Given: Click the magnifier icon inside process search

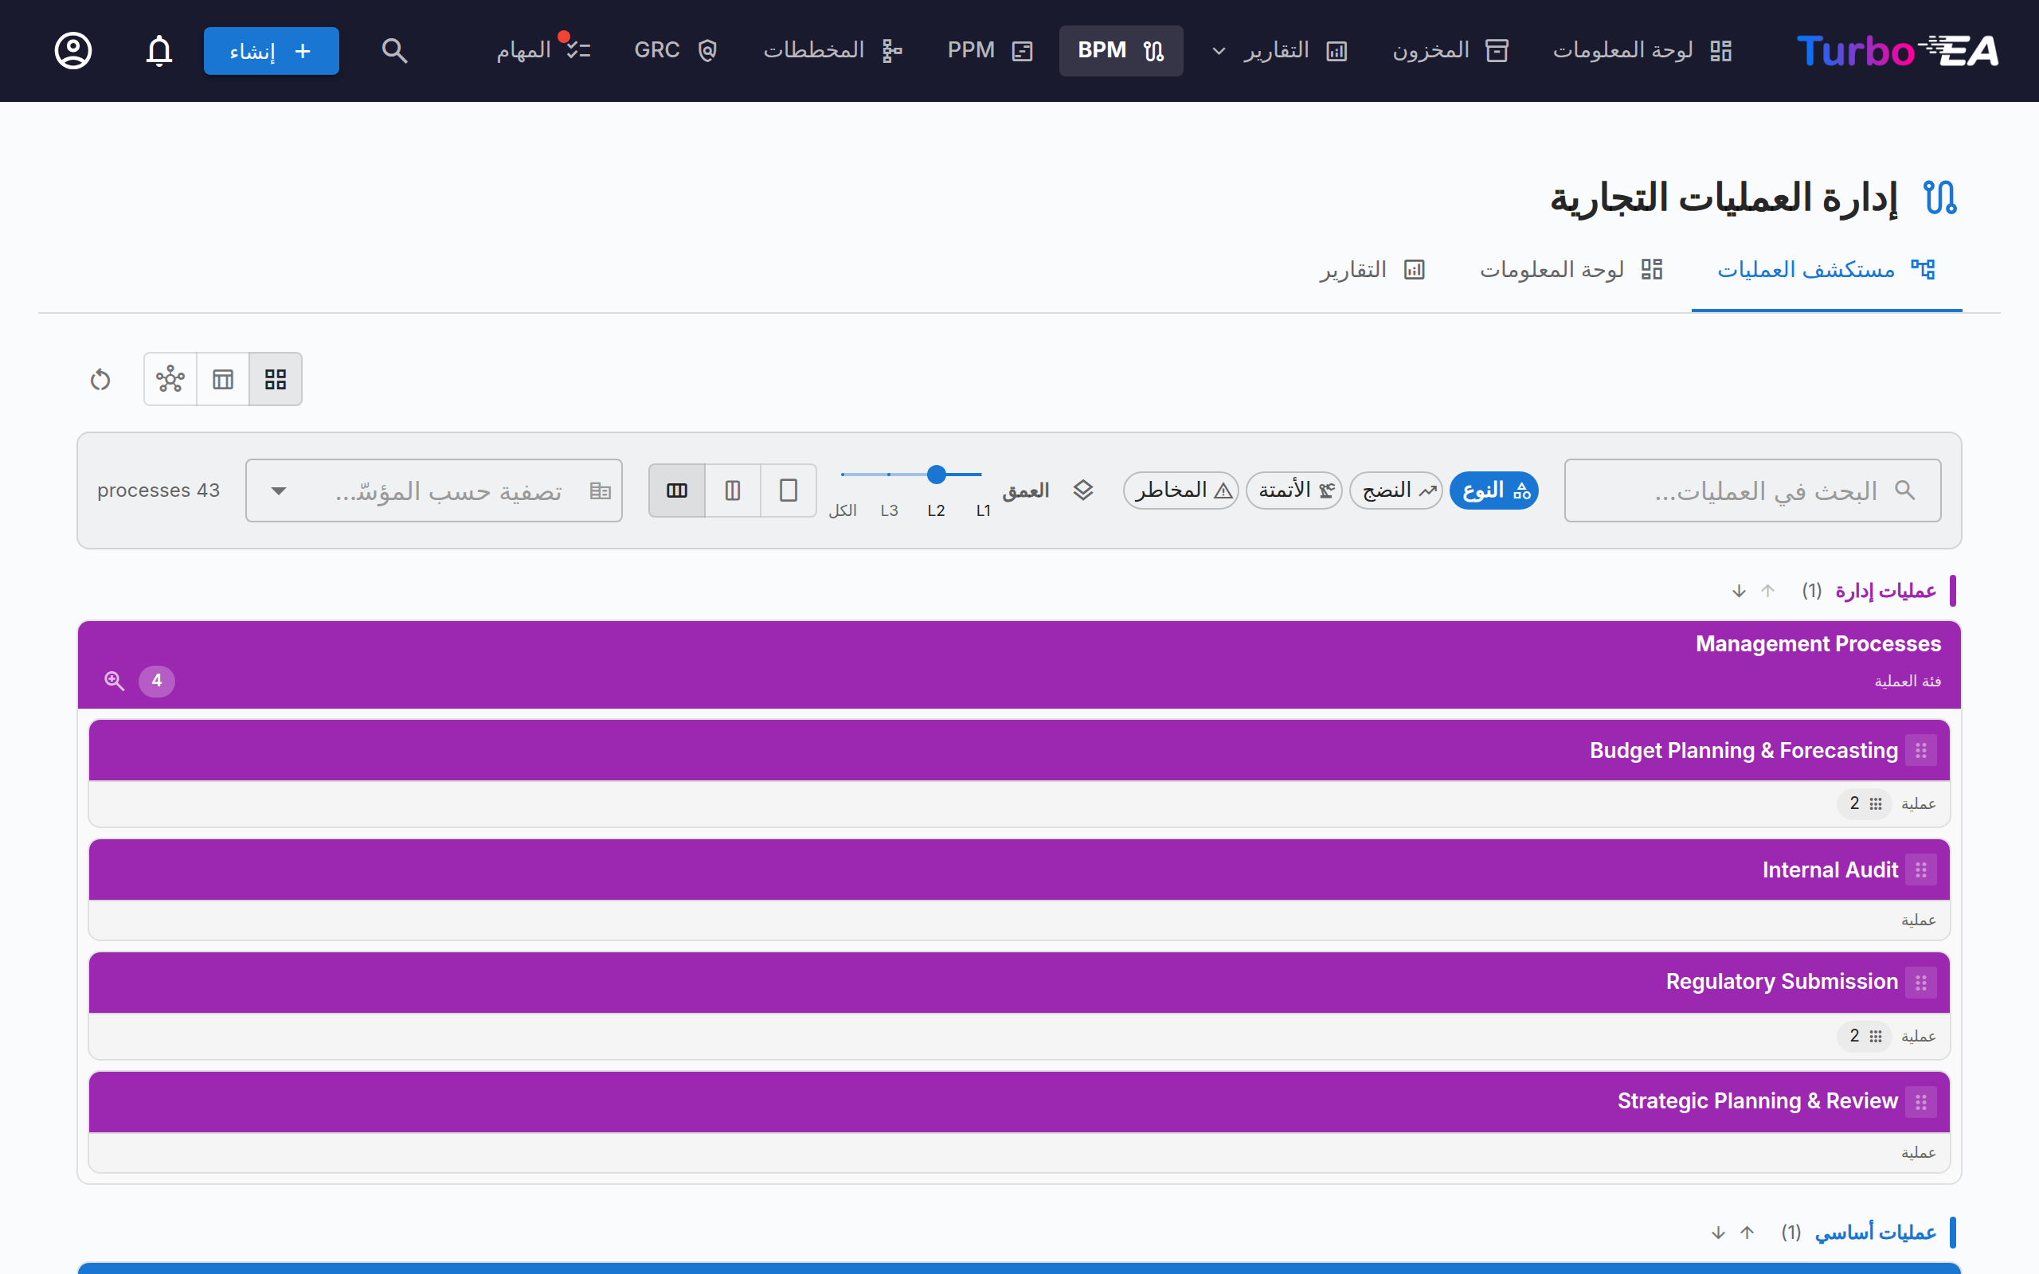Looking at the screenshot, I should pos(1905,490).
